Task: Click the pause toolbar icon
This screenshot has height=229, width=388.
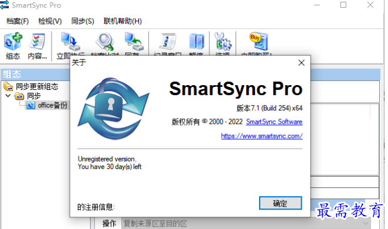Action: tap(196, 41)
